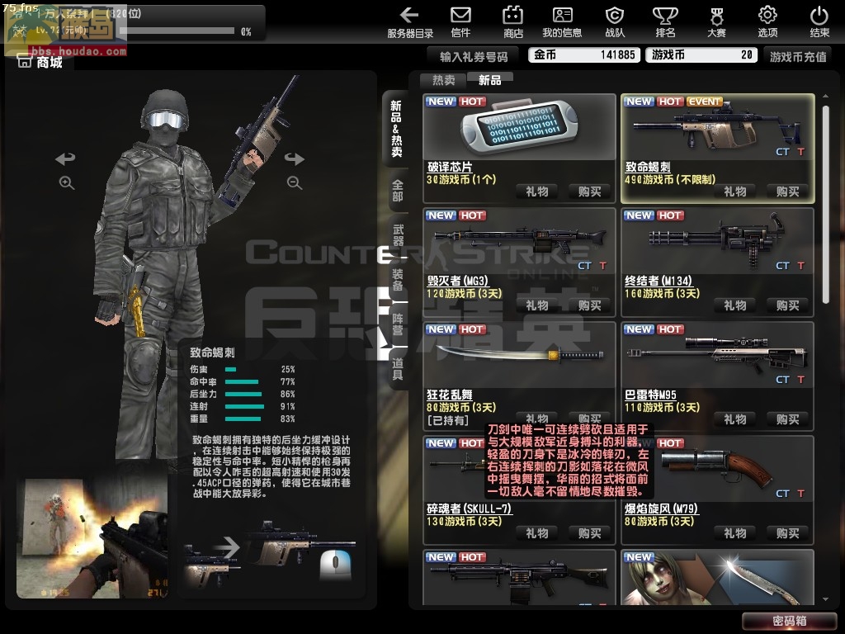Viewport: 845px width, 634px height.
Task: Open the ranking (排名) trophy icon
Action: pyautogui.click(x=665, y=22)
